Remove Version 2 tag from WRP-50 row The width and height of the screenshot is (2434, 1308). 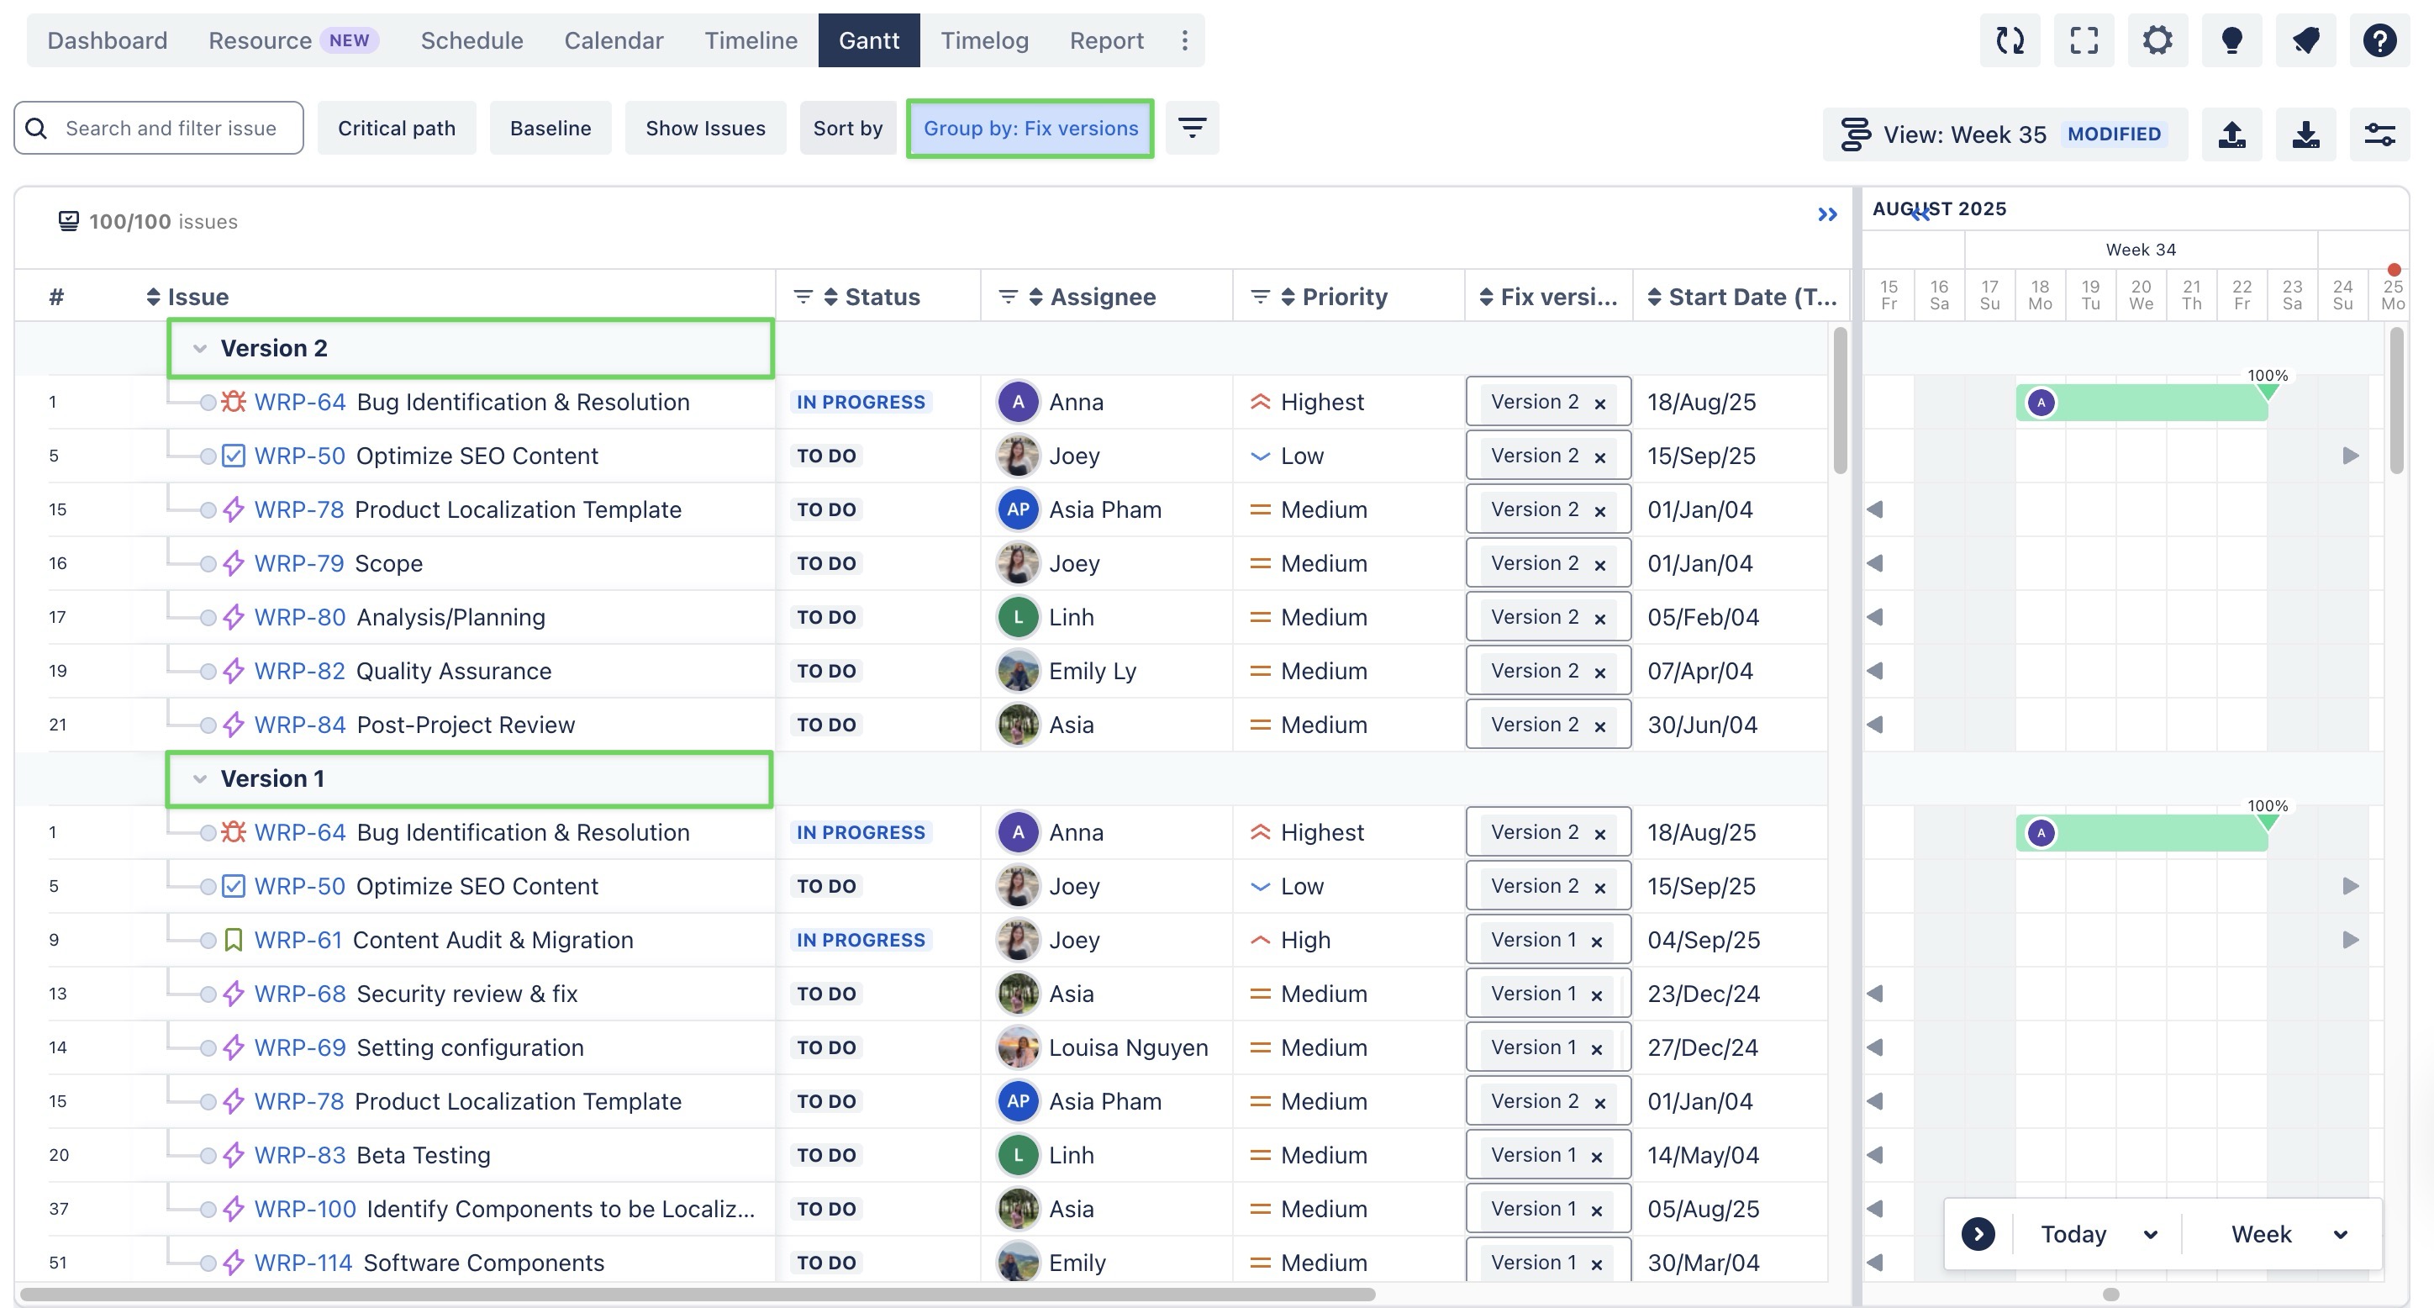1599,457
